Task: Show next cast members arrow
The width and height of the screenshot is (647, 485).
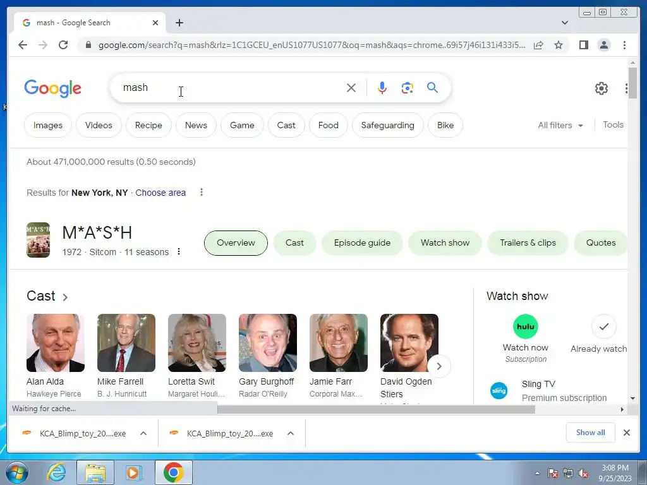Action: (439, 366)
